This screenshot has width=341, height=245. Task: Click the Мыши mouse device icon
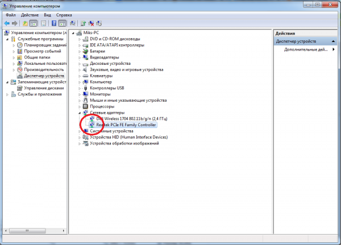tap(85, 100)
